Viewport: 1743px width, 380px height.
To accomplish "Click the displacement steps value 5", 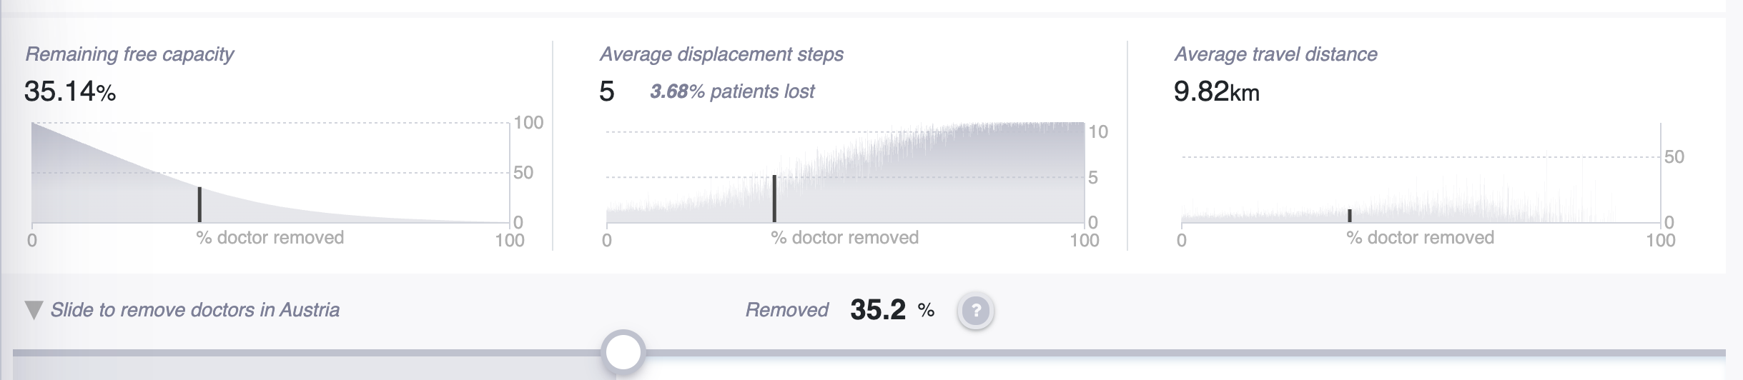I will click(x=607, y=91).
